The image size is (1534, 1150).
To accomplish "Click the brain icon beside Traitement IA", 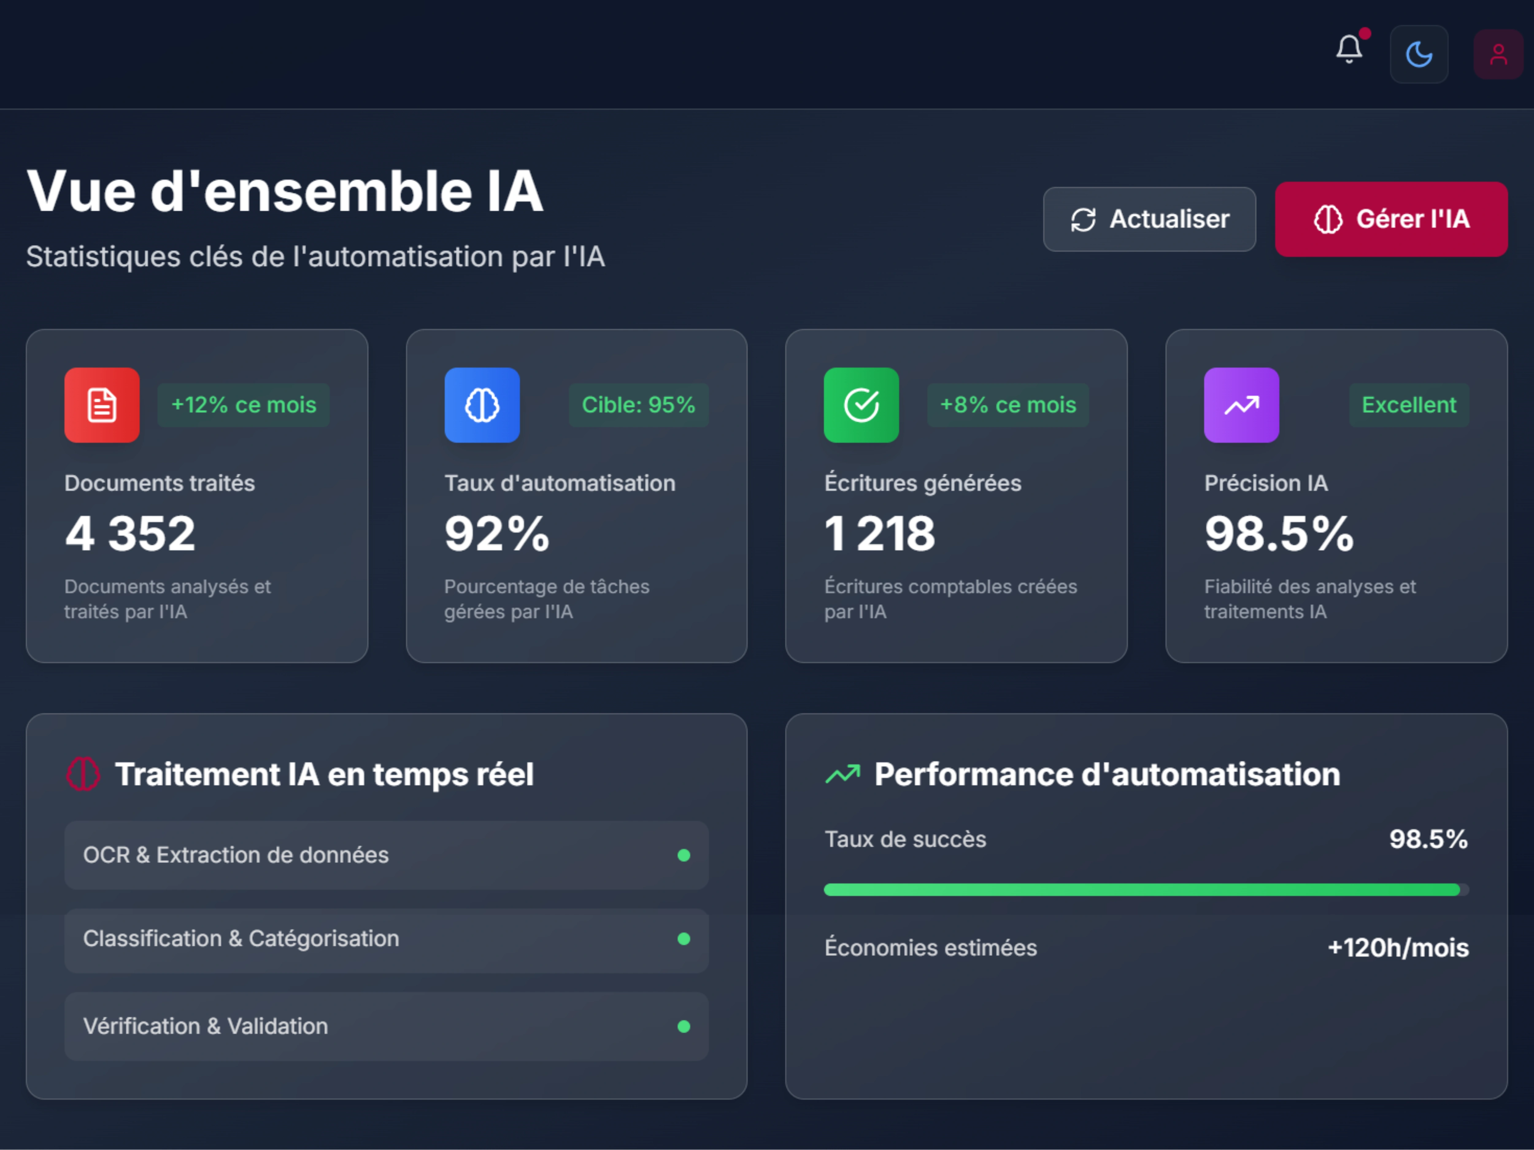I will click(83, 774).
